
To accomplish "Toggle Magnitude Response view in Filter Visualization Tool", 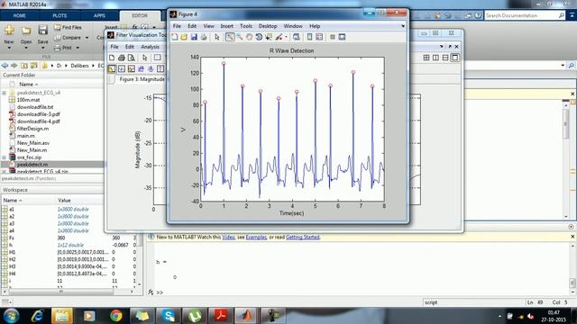I will tap(112, 68).
